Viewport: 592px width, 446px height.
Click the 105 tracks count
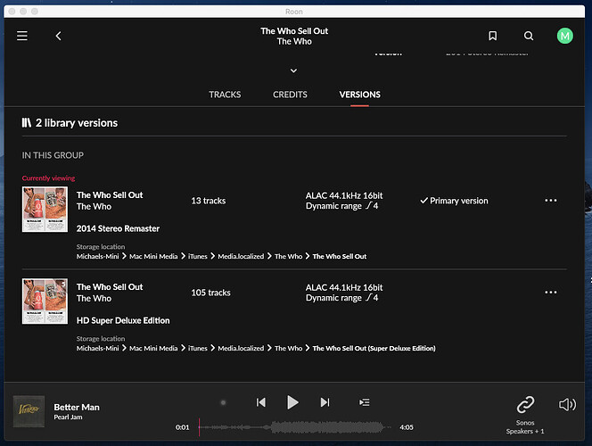tap(210, 293)
